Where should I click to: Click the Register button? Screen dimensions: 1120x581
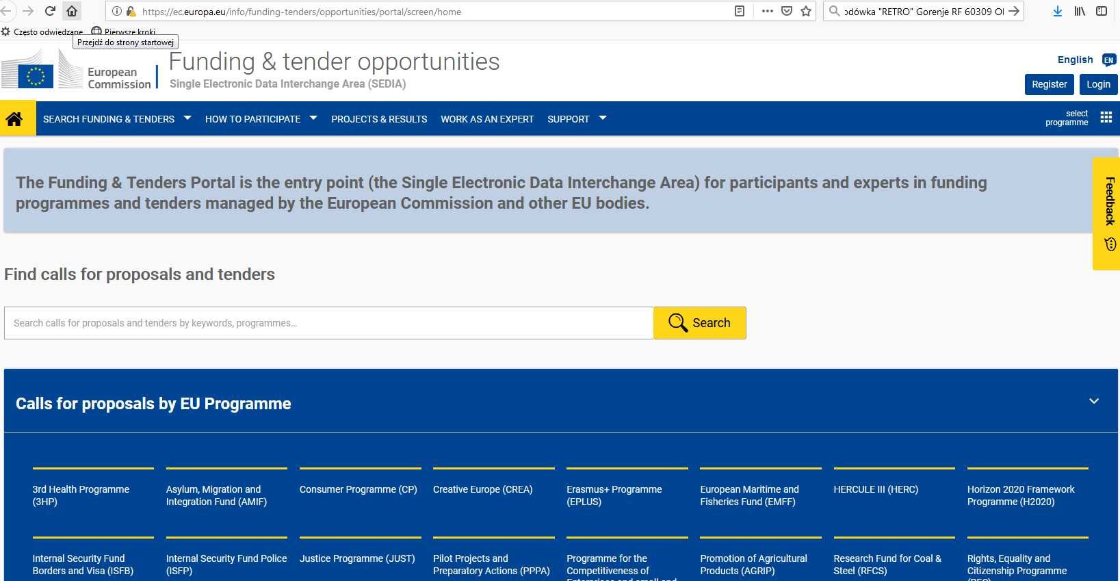click(x=1049, y=84)
